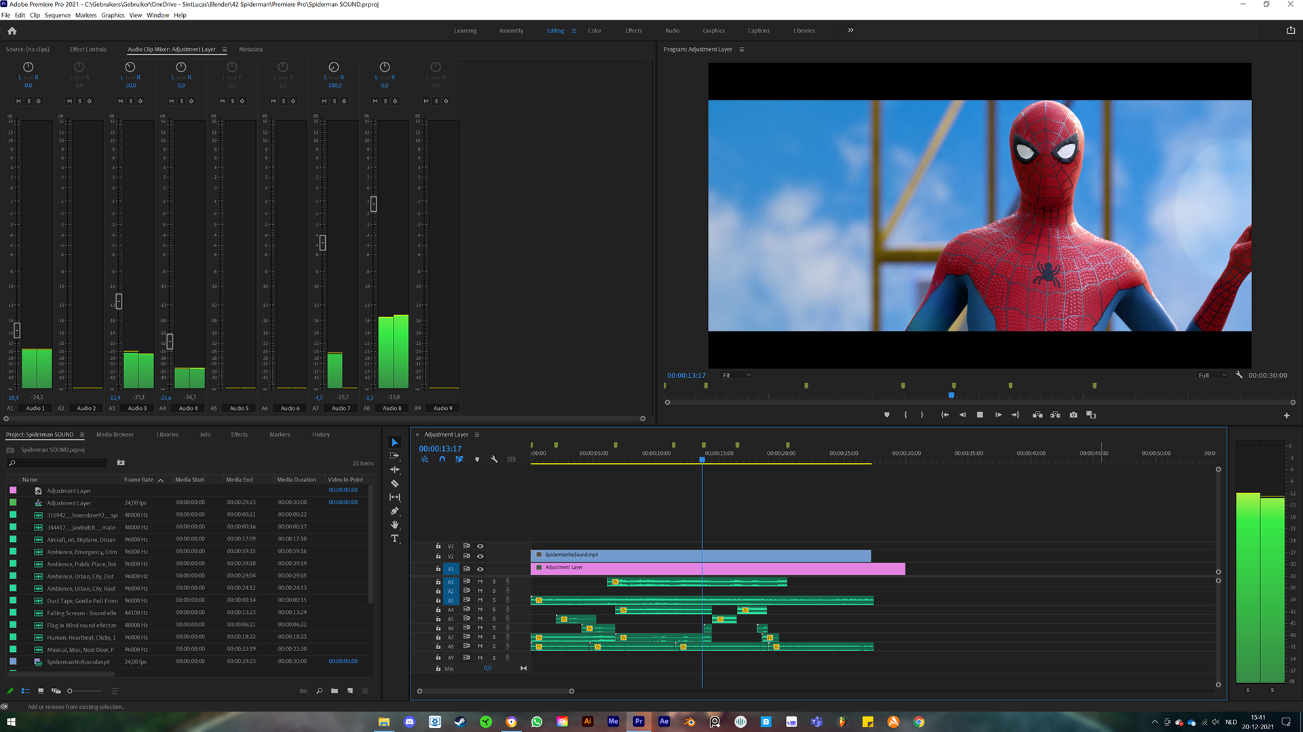Image resolution: width=1303 pixels, height=732 pixels.
Task: Toggle lock on track A3
Action: click(x=438, y=601)
